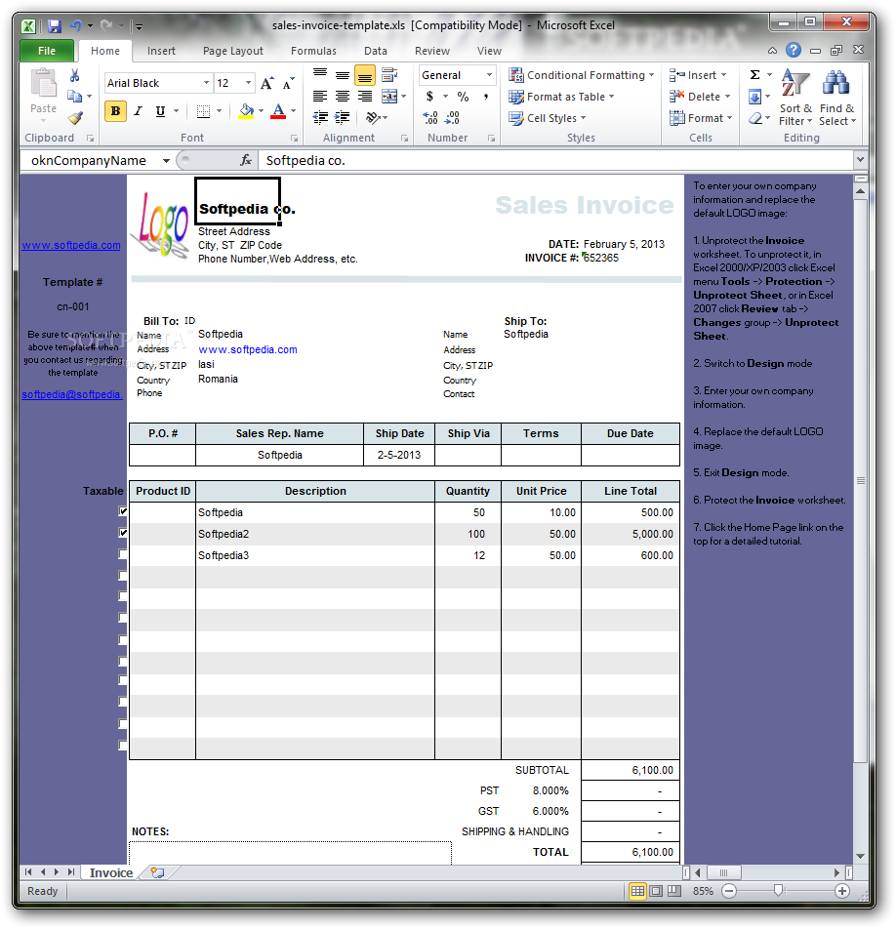Image resolution: width=896 pixels, height=929 pixels.
Task: Click the Cut scissors icon
Action: 74,76
